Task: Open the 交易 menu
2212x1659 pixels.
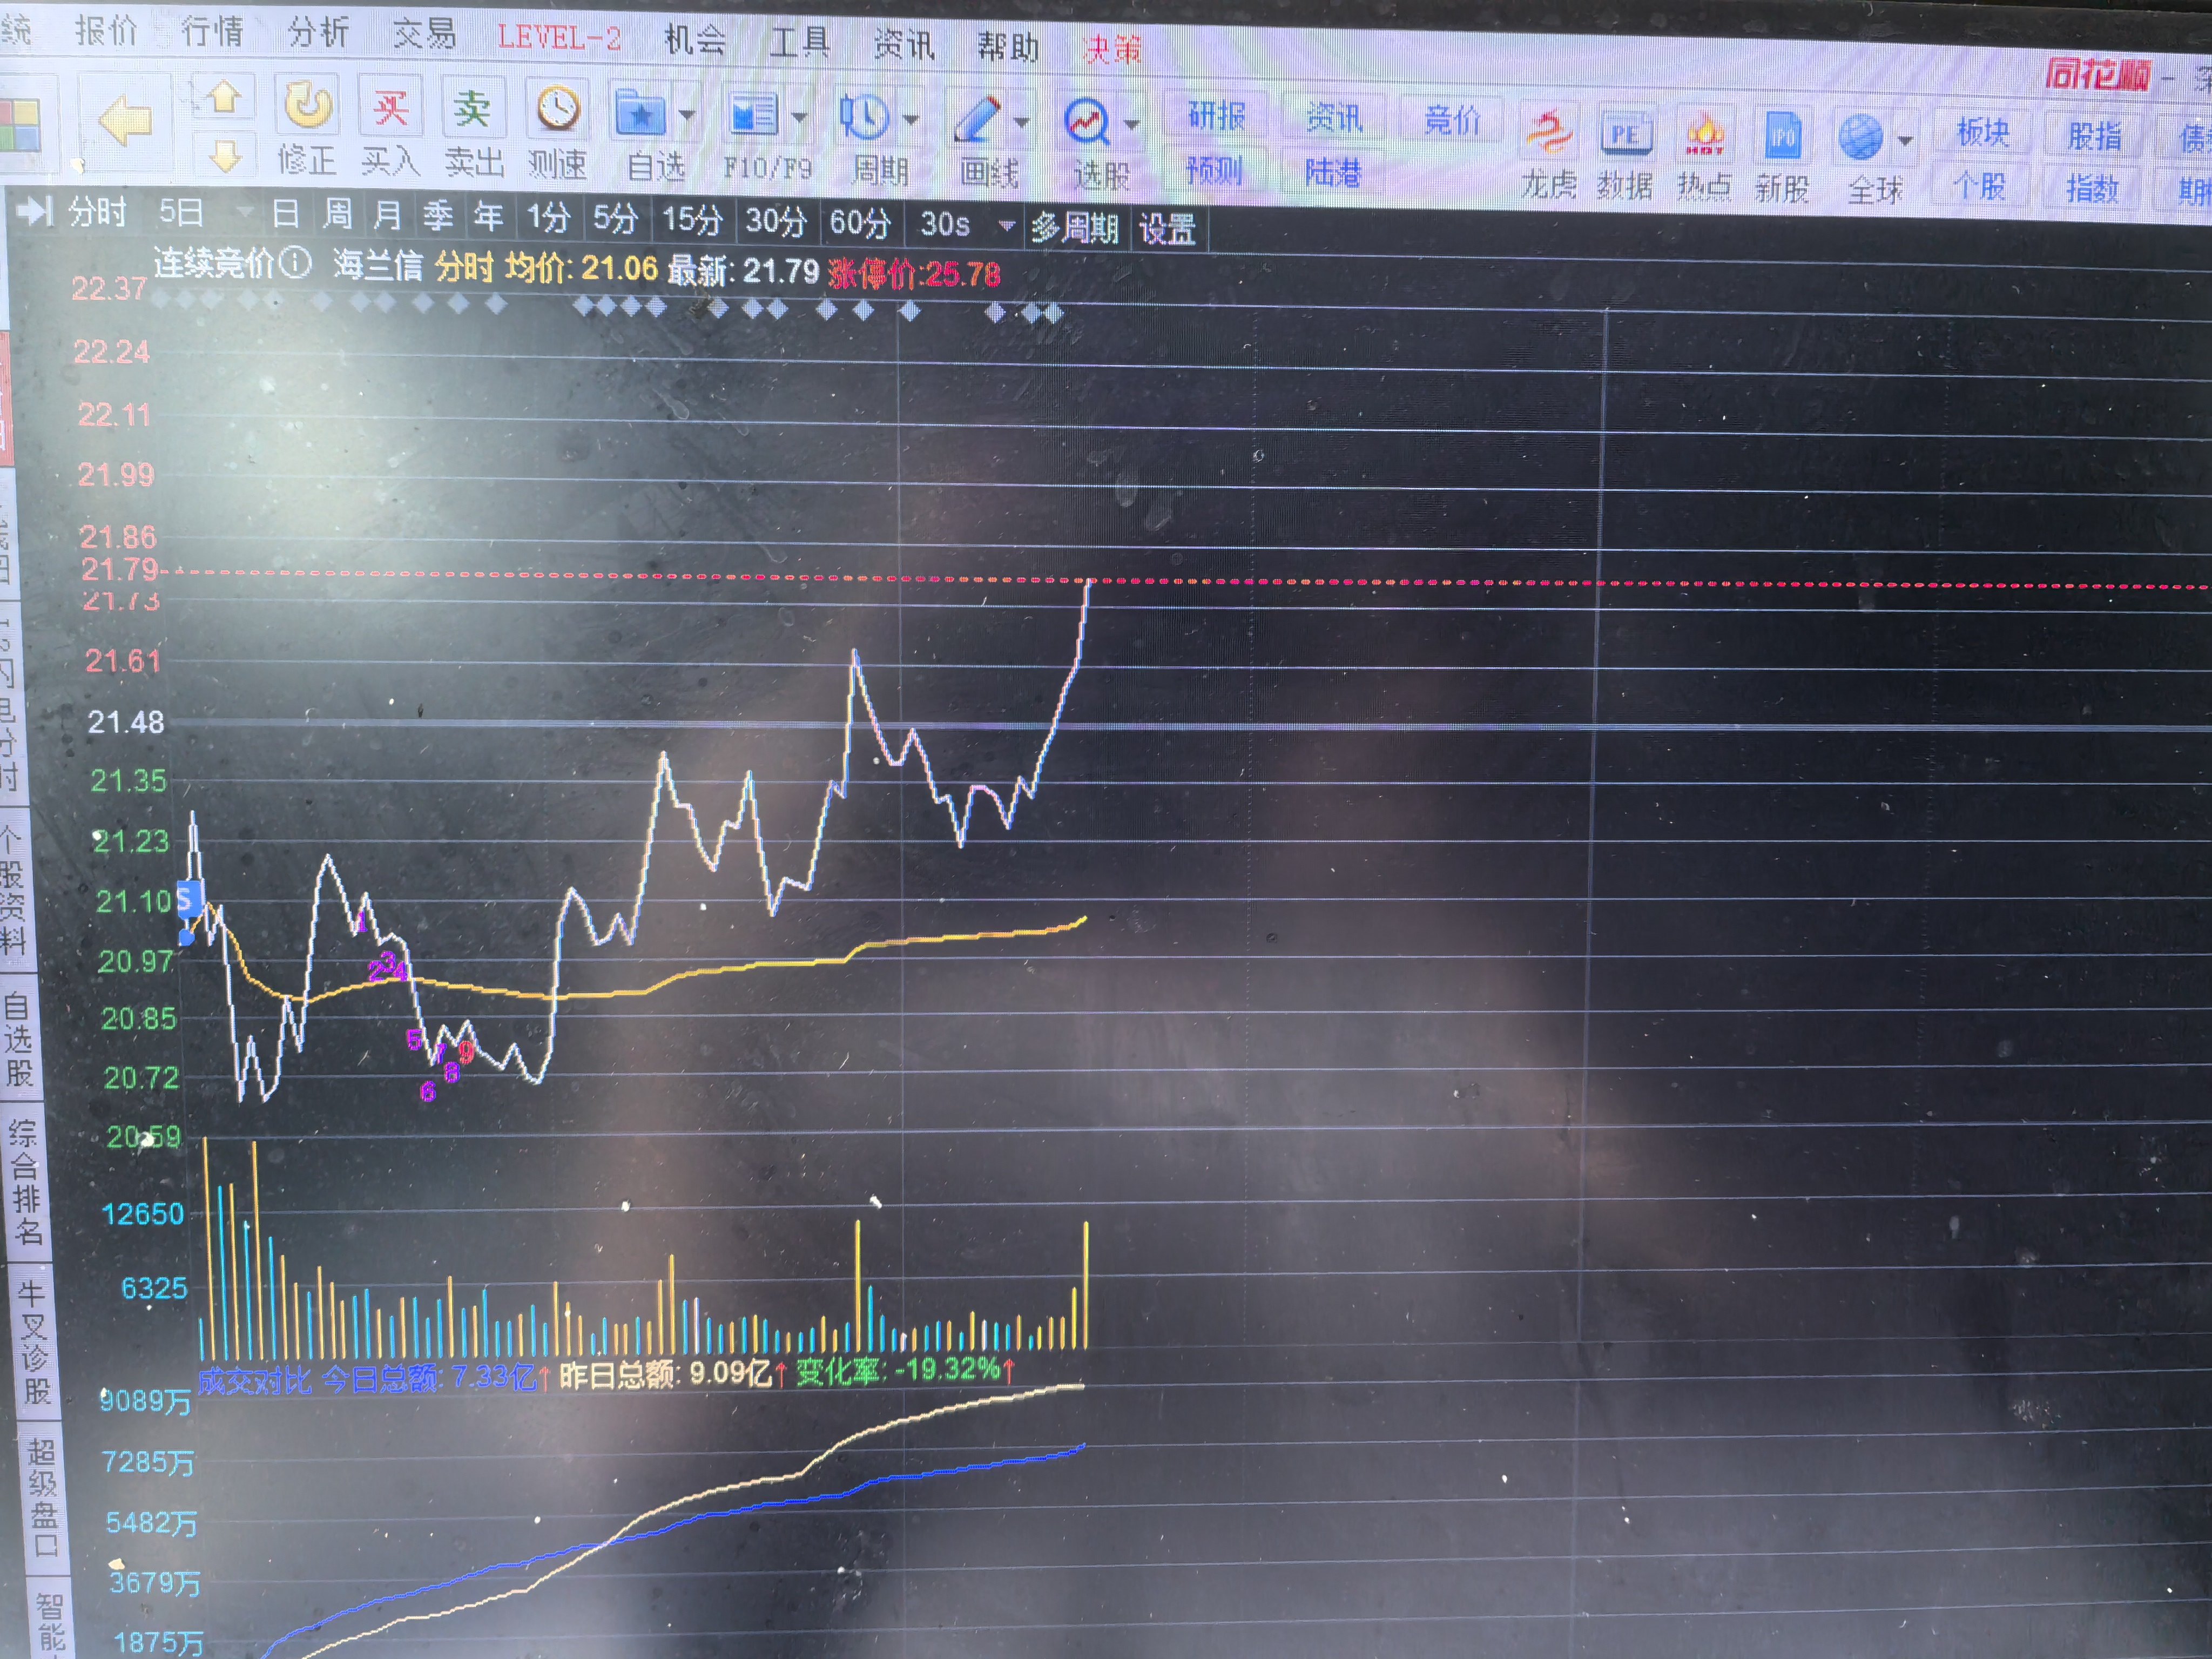Action: (424, 33)
